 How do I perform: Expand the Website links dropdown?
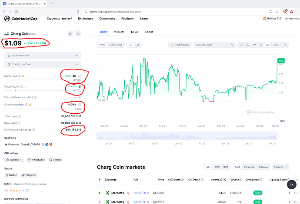(14, 160)
